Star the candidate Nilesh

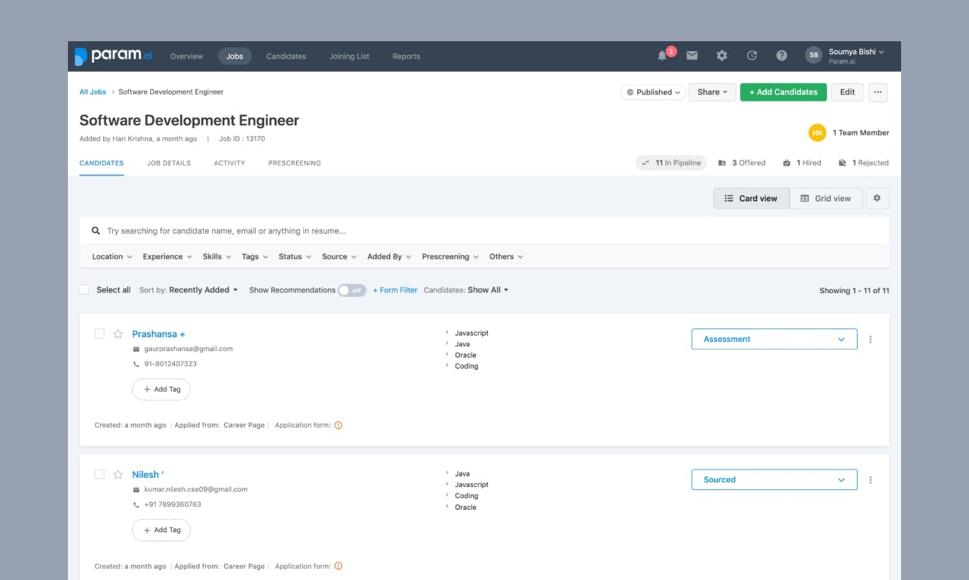pos(118,475)
